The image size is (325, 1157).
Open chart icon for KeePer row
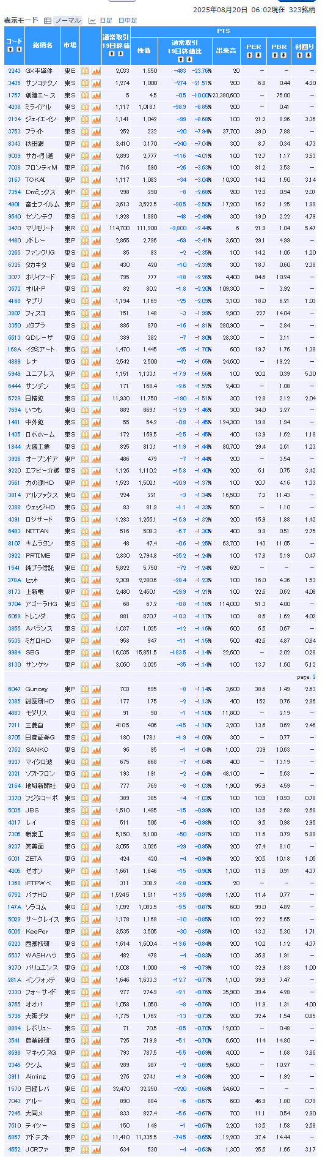[x=96, y=932]
